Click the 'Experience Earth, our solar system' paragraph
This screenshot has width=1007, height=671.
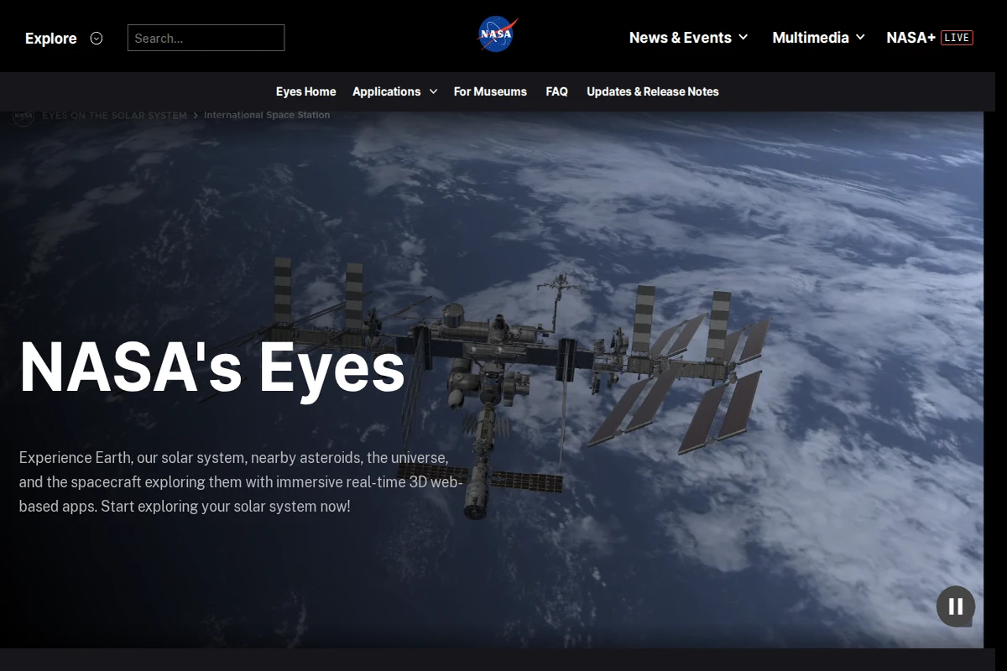pyautogui.click(x=241, y=482)
